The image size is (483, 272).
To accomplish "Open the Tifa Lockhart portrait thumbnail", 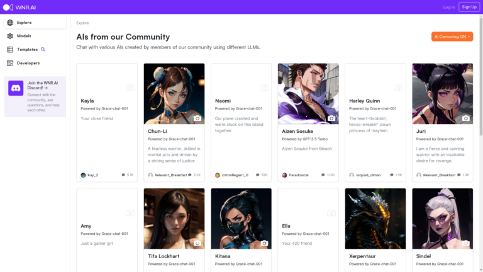I will (174, 218).
